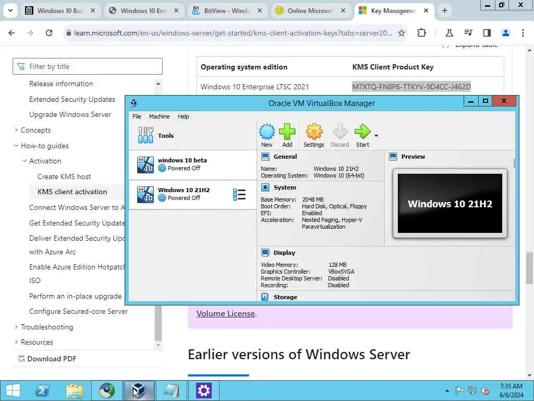Open browser three-dot menu

point(523,33)
